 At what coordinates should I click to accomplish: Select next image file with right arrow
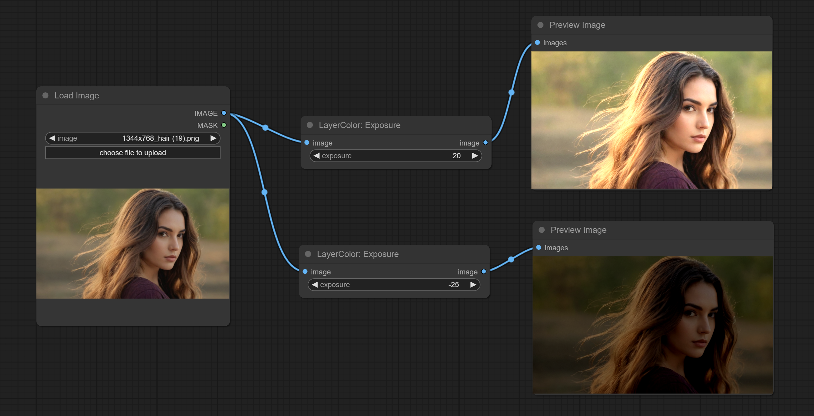(x=213, y=138)
